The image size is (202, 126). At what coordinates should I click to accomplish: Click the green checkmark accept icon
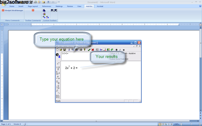pyautogui.click(x=89, y=49)
